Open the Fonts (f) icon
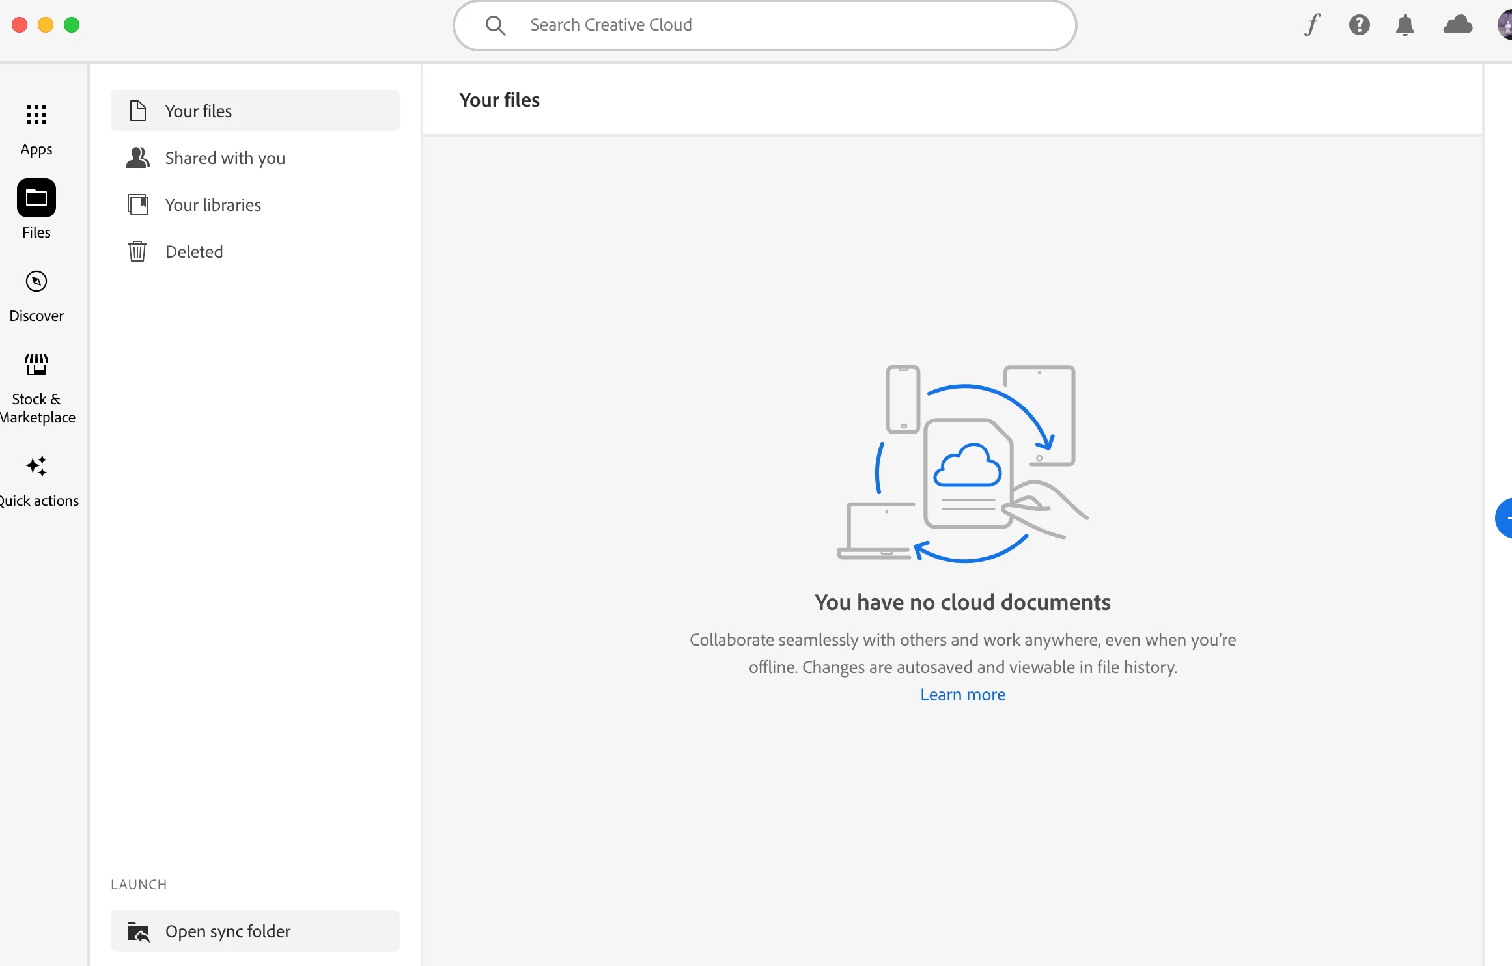The height and width of the screenshot is (966, 1512). coord(1313,25)
